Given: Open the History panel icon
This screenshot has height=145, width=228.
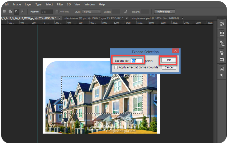Looking at the screenshot, I should (x=222, y=24).
